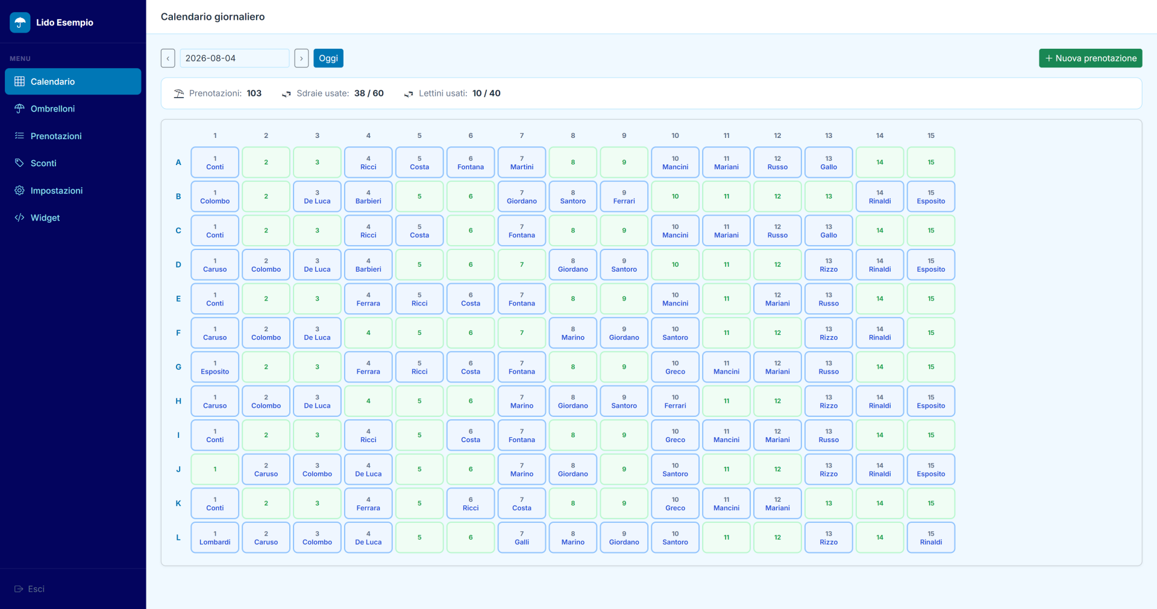
Task: Go to the previous day with the left arrow
Action: coord(168,58)
